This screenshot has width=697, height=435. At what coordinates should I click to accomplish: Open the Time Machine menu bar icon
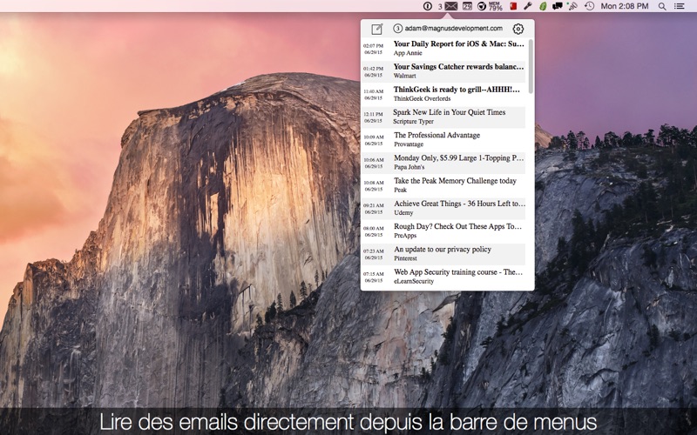tap(590, 6)
